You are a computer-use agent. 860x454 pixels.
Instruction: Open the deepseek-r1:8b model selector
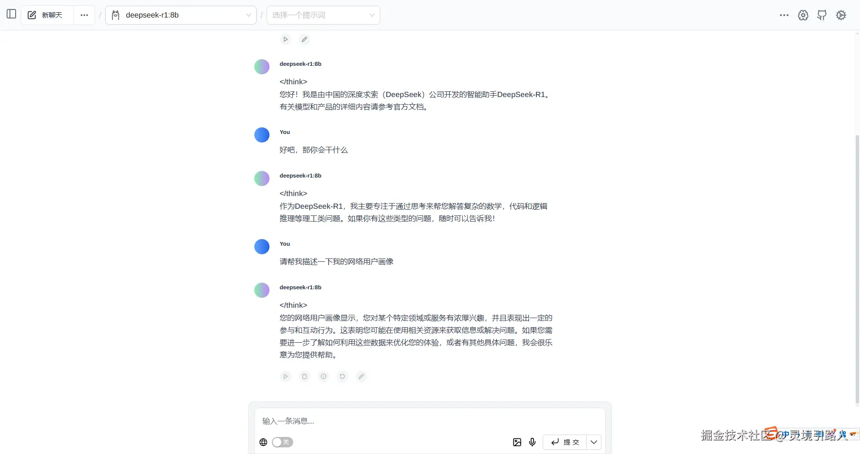coord(181,15)
